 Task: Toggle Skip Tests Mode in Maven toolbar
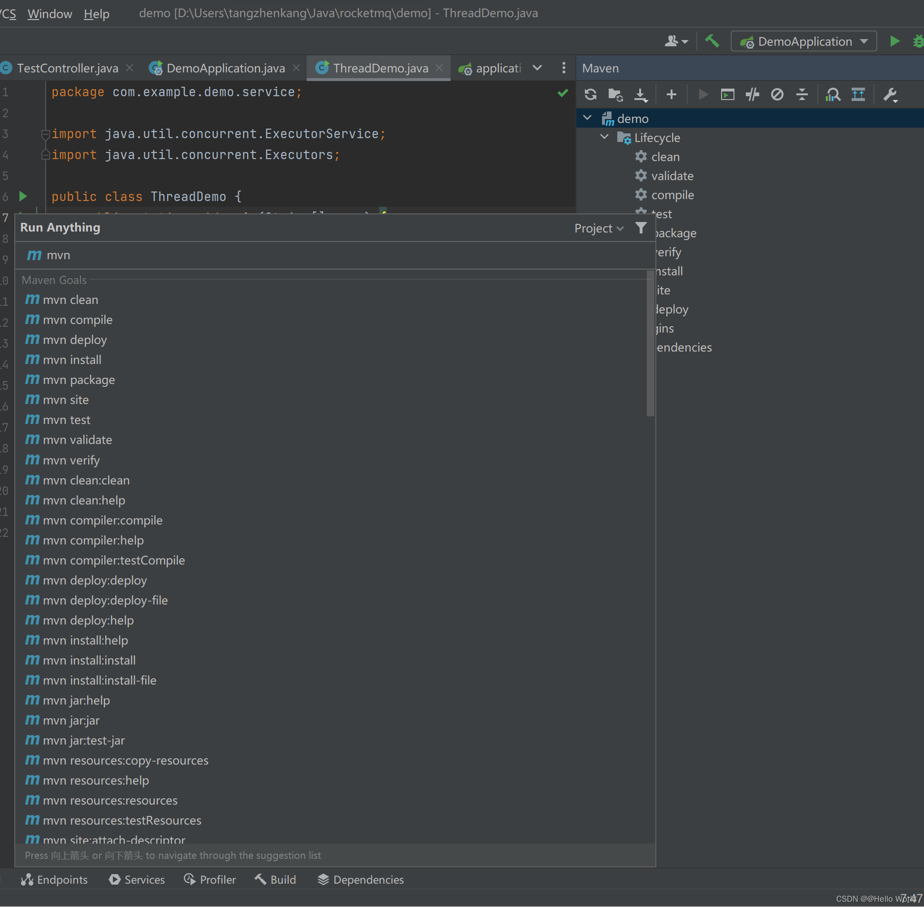click(777, 94)
